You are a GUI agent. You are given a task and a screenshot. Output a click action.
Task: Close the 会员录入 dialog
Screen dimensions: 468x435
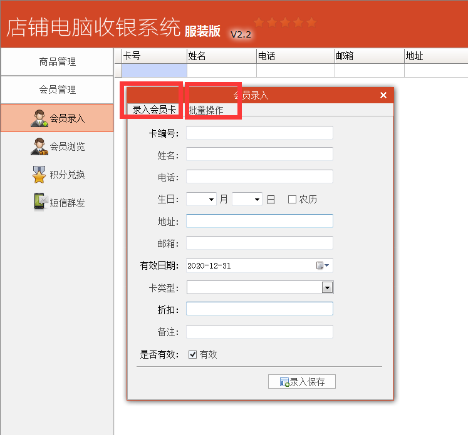click(383, 95)
